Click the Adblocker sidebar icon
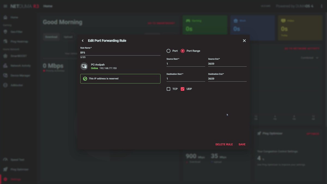The height and width of the screenshot is (184, 327). (x=5, y=85)
